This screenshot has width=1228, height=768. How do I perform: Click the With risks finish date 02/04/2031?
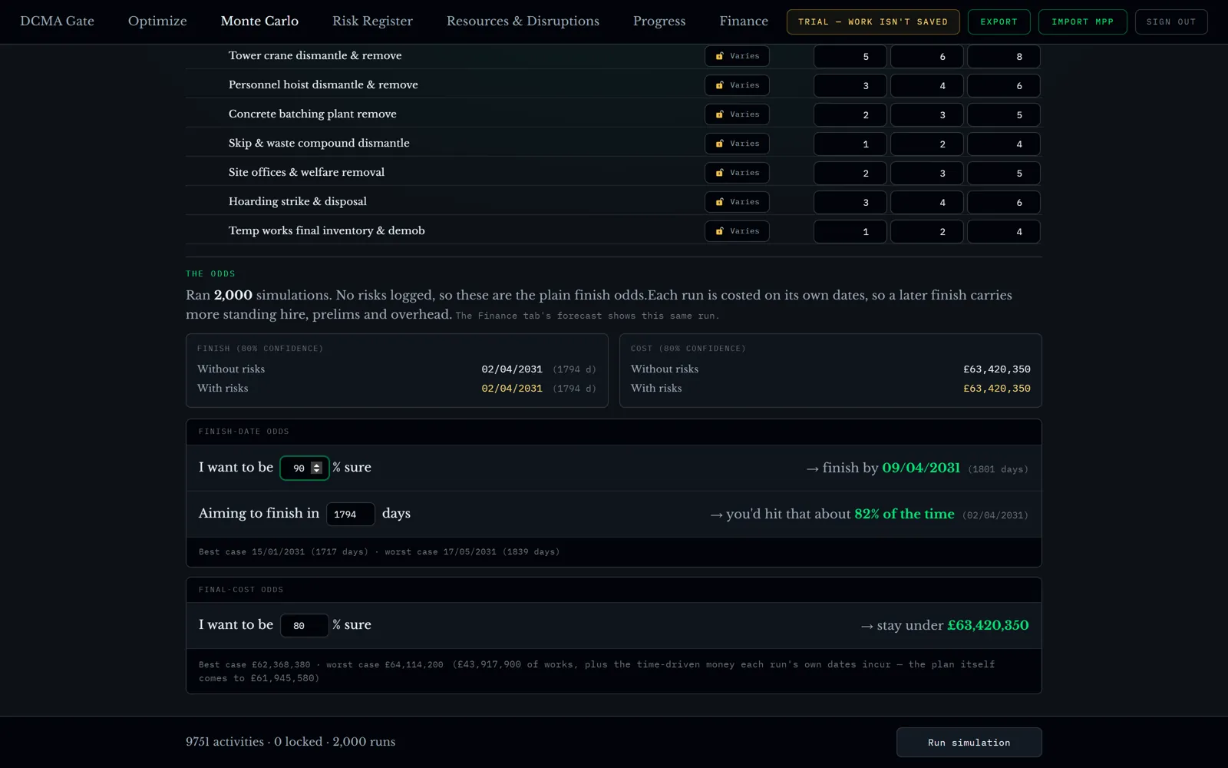(x=512, y=389)
